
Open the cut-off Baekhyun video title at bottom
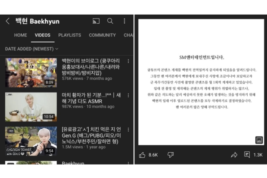[73, 163]
